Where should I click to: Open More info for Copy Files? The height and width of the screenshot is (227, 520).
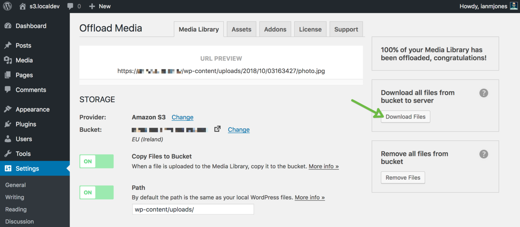click(324, 166)
